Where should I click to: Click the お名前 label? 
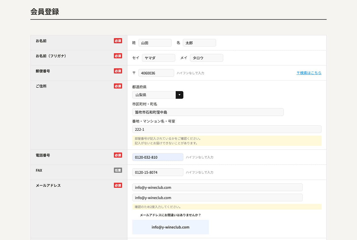click(x=41, y=41)
